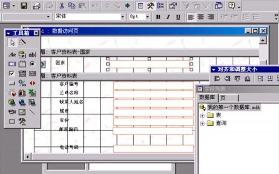279x174 pixels.
Task: Set Align Left text alignment
Action: pos(191,17)
